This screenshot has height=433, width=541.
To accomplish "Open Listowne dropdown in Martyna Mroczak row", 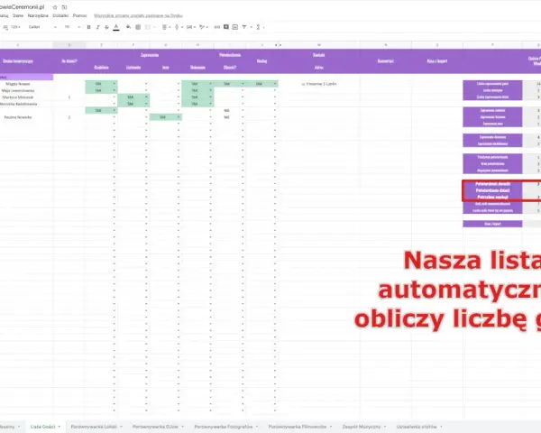I will 146,97.
